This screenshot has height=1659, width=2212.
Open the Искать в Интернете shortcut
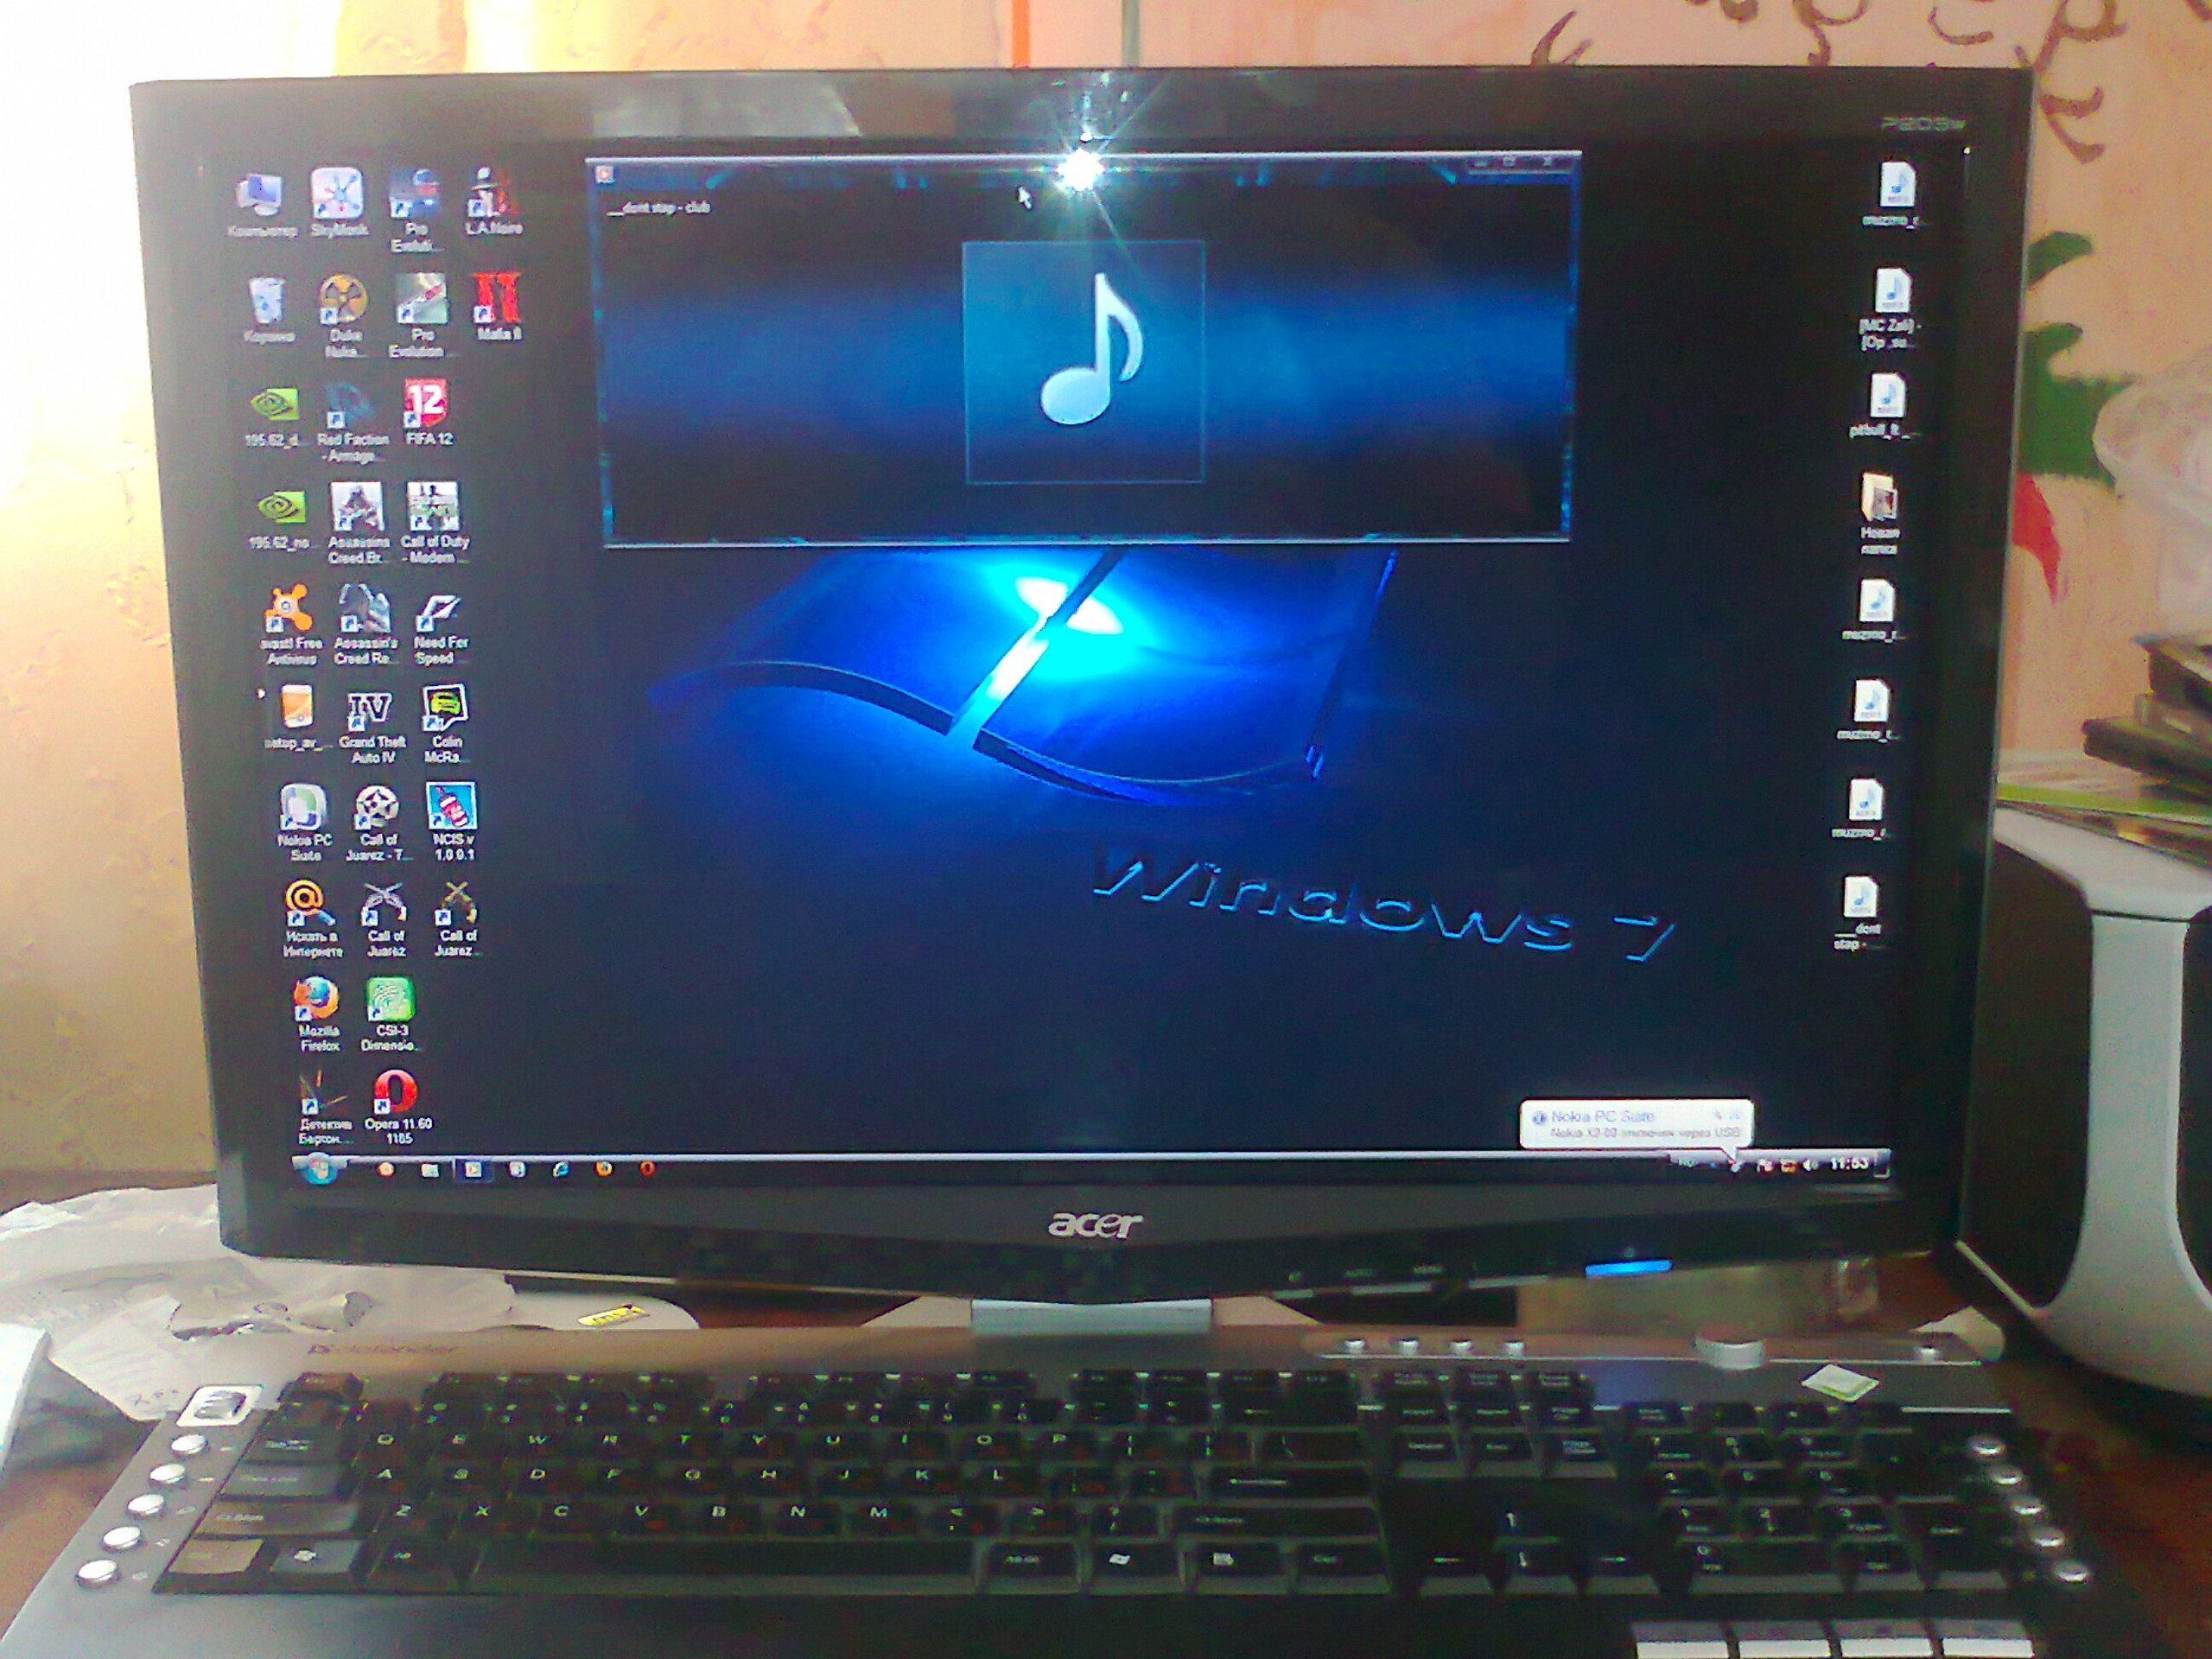311,919
